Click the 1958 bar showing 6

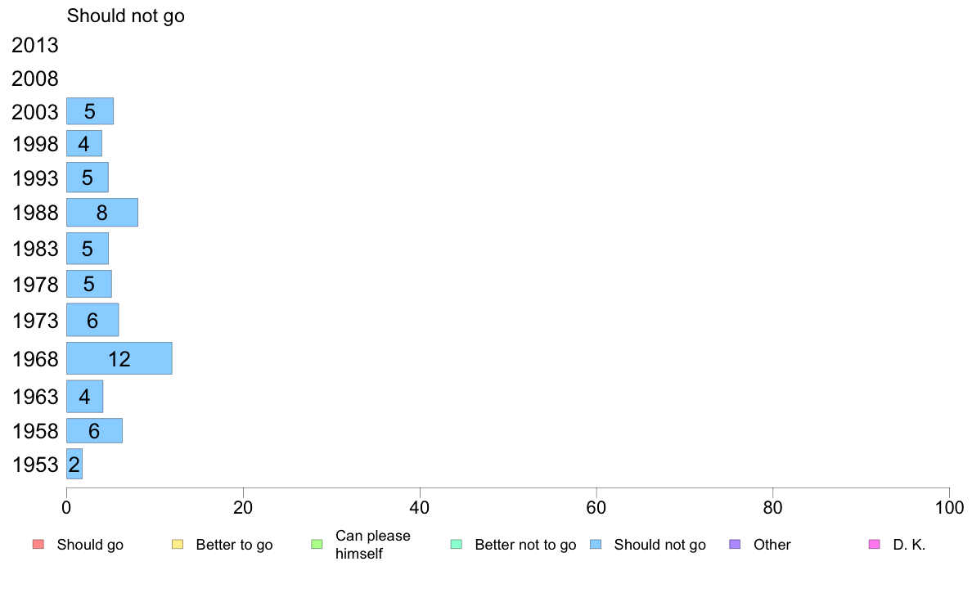[94, 431]
